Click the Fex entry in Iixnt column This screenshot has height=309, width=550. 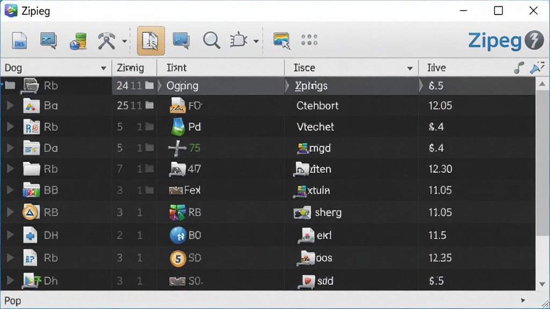[185, 190]
